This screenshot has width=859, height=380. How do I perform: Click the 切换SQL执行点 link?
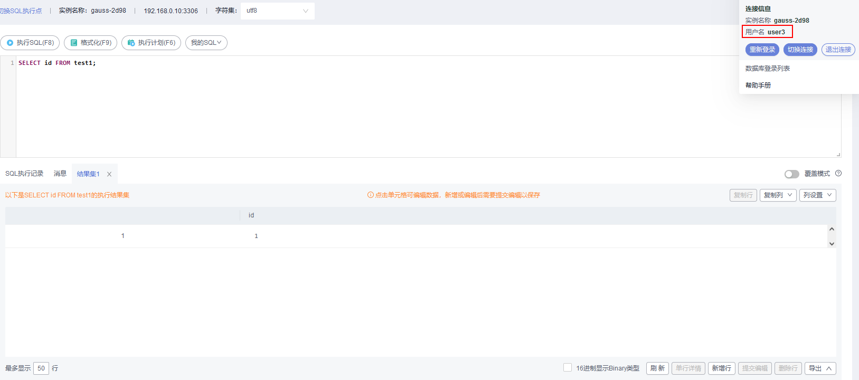coord(21,11)
